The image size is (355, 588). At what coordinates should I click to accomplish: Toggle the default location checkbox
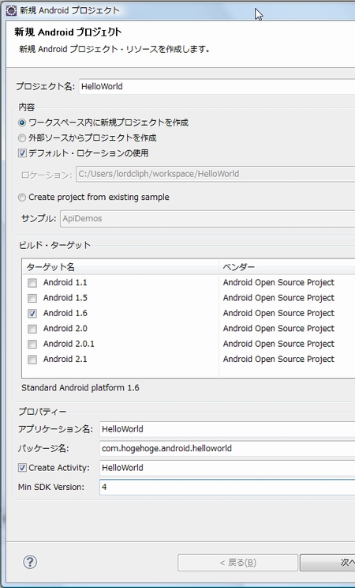22,153
